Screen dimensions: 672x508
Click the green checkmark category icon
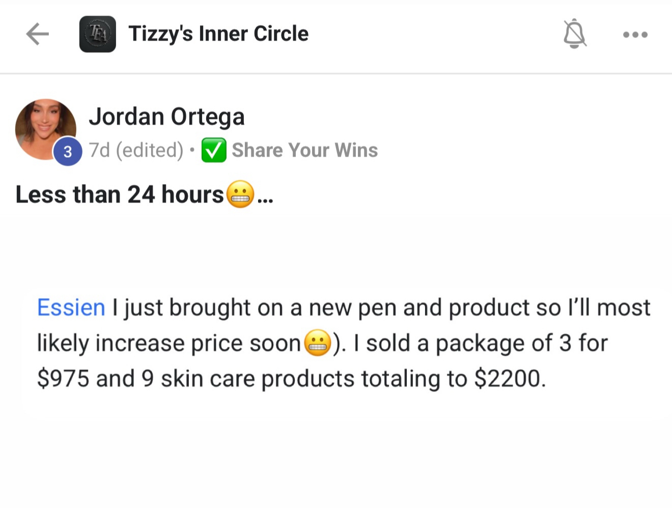[214, 150]
